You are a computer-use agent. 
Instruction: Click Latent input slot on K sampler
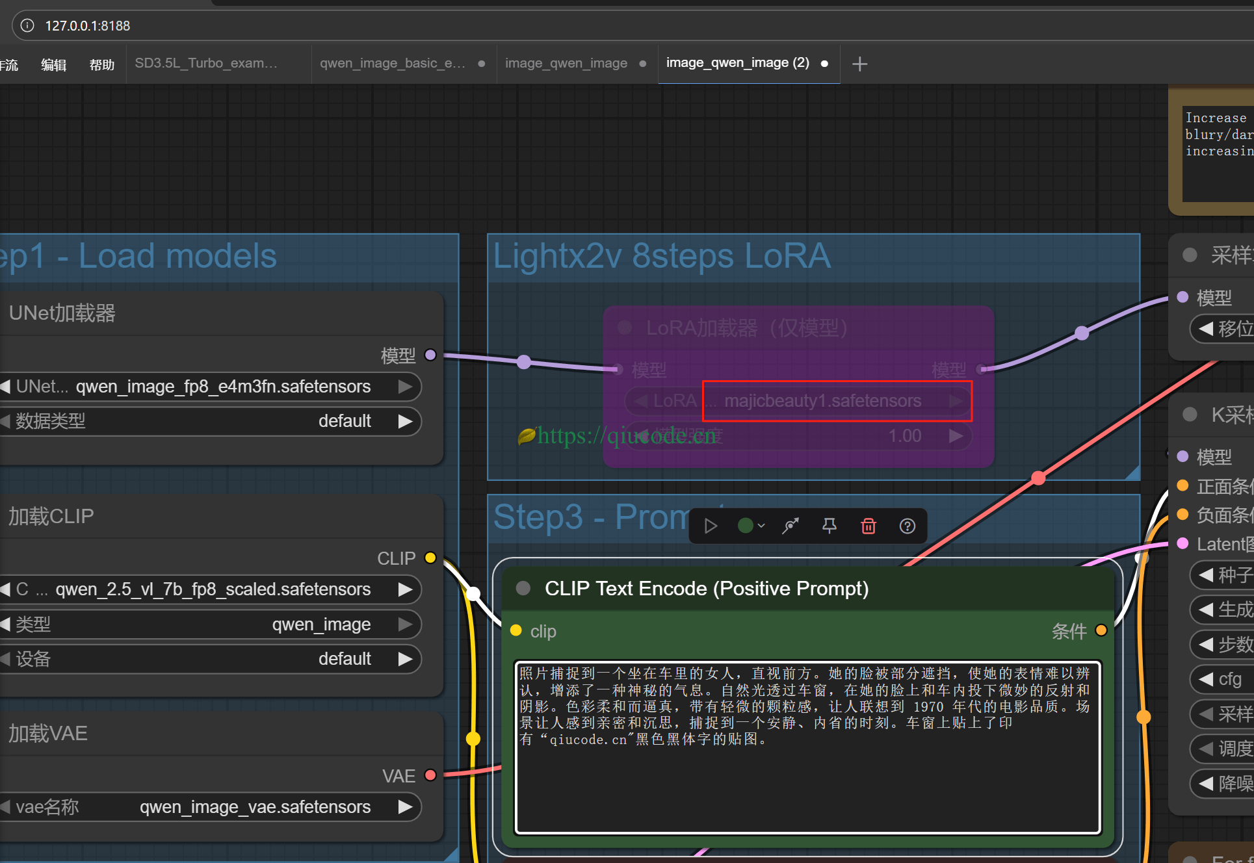(1183, 543)
